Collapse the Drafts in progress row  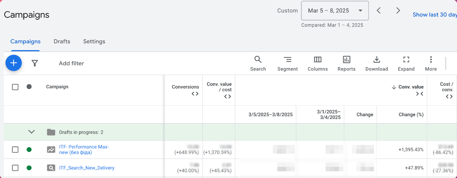31,132
